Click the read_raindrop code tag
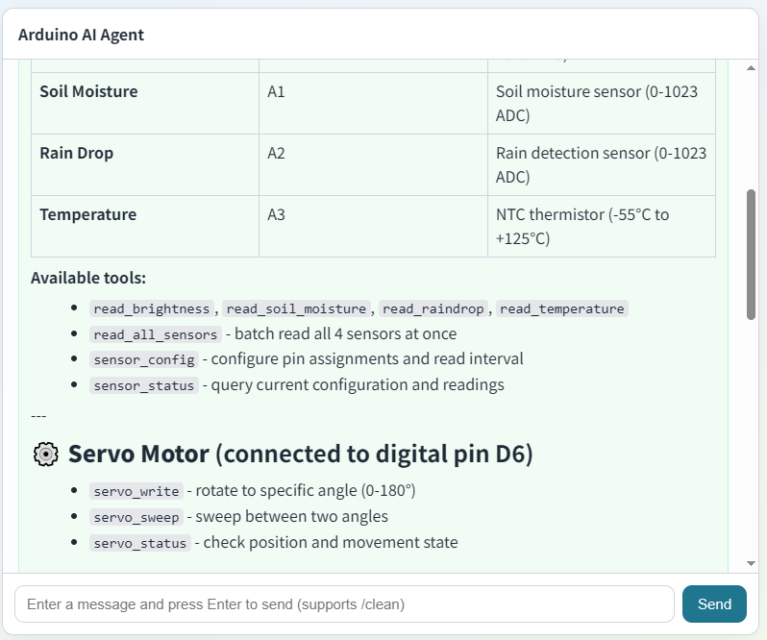The height and width of the screenshot is (640, 767). [433, 308]
